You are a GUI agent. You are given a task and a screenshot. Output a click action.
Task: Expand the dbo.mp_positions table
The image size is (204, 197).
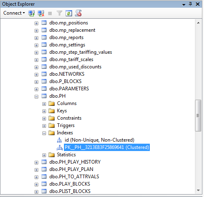(x=36, y=23)
